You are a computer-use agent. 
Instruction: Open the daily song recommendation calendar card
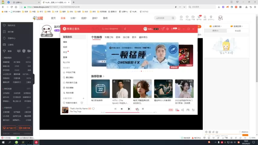click(100, 89)
